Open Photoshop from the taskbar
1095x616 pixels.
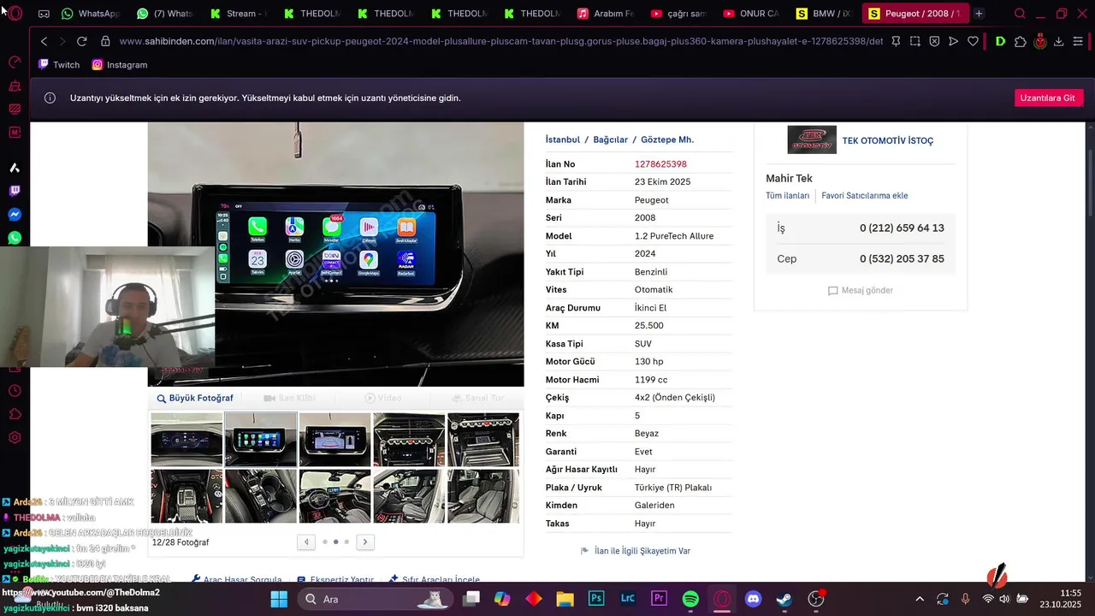pyautogui.click(x=597, y=599)
